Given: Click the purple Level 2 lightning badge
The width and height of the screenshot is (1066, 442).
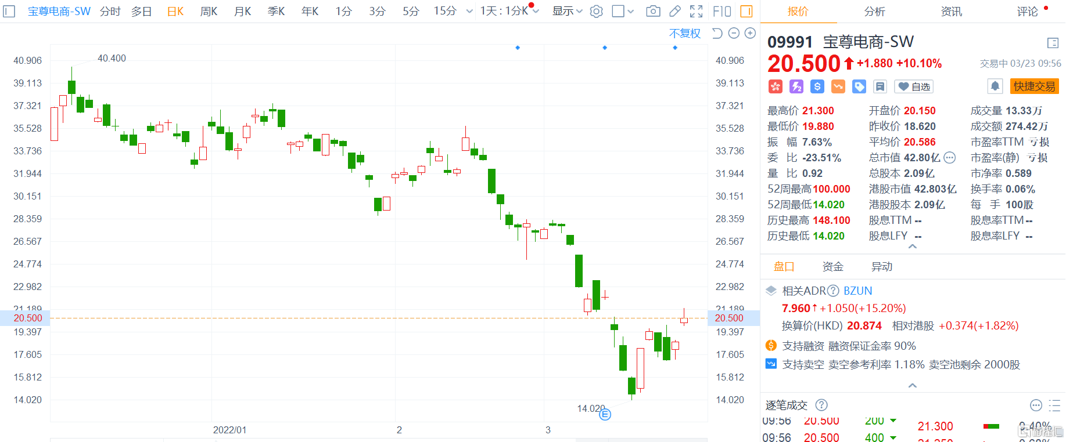Looking at the screenshot, I should [796, 86].
